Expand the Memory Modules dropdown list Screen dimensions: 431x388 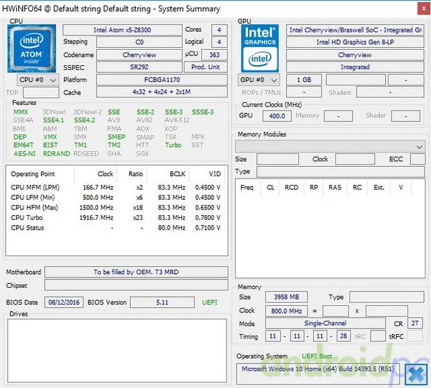click(419, 147)
